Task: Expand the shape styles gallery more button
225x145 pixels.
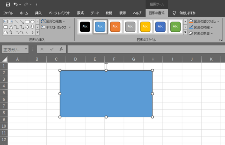Action: pos(185,33)
